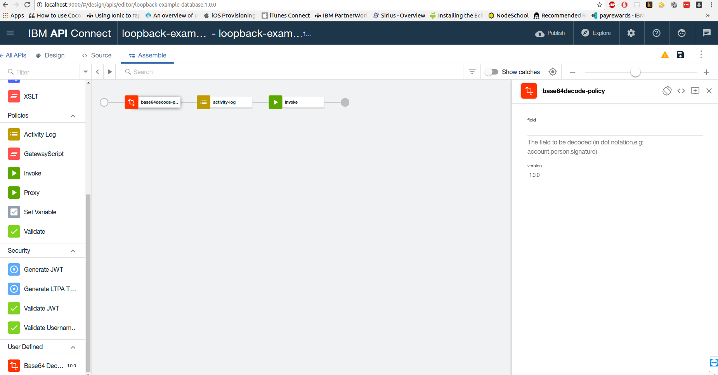The width and height of the screenshot is (718, 375).
Task: Toggle the Show catches switch
Action: pos(492,72)
